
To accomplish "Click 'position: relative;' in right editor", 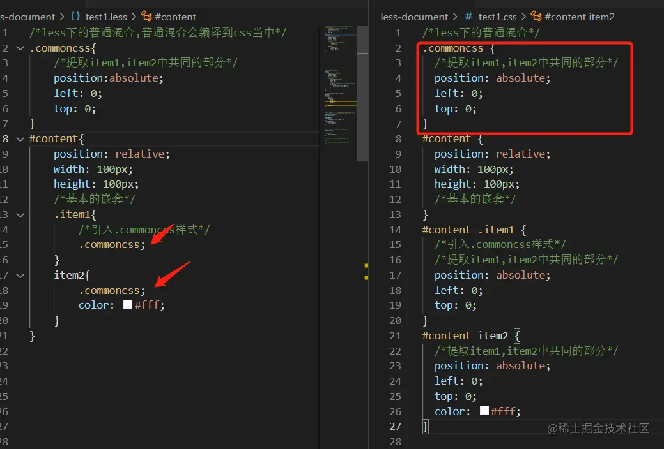I will coord(492,154).
